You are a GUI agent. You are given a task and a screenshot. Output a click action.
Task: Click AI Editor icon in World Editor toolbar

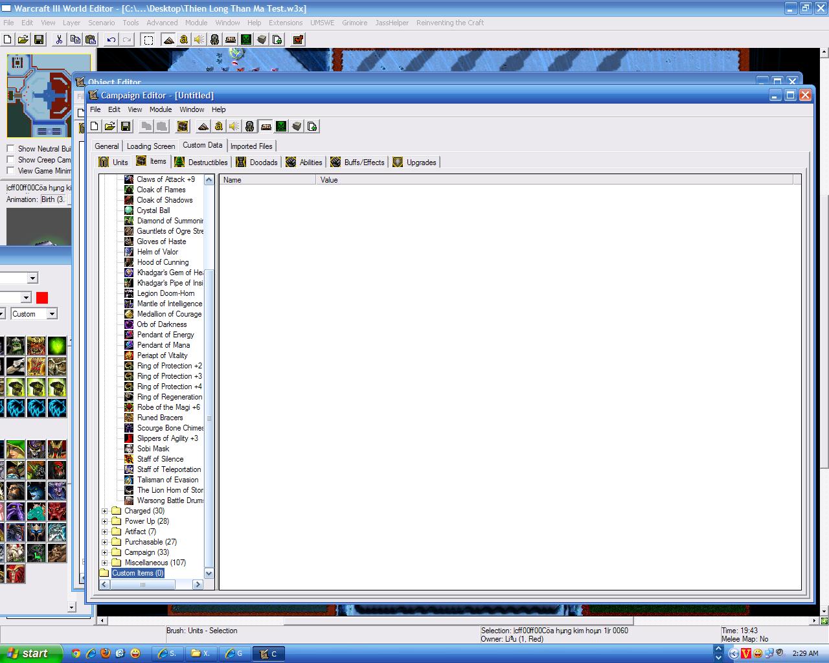pyautogui.click(x=246, y=39)
